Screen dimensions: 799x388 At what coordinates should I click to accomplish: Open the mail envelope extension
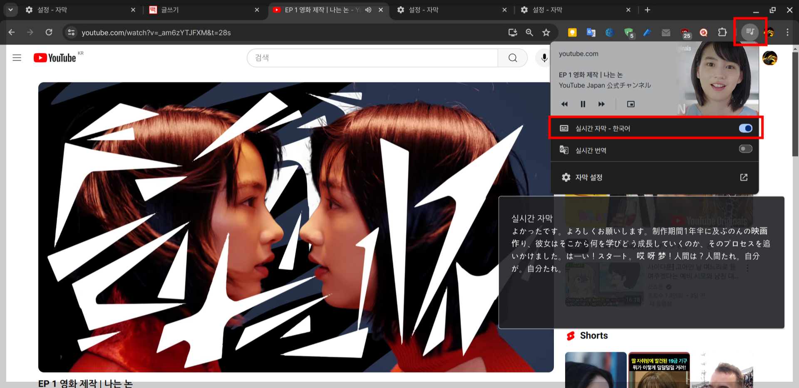[666, 32]
